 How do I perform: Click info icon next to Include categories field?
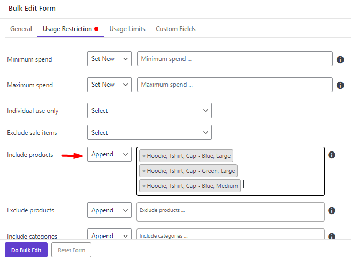(x=332, y=236)
